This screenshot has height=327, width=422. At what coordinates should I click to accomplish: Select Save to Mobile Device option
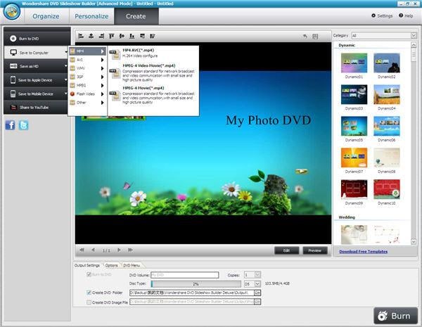(x=37, y=94)
